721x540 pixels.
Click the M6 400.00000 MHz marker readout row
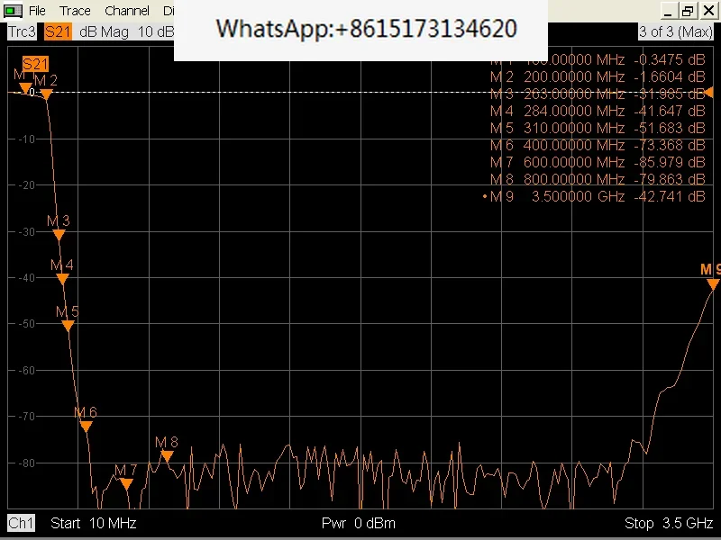tap(598, 145)
